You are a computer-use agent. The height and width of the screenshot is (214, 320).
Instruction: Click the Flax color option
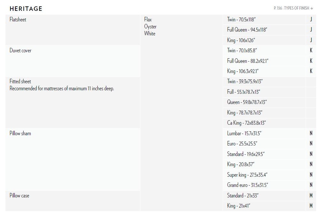click(148, 19)
